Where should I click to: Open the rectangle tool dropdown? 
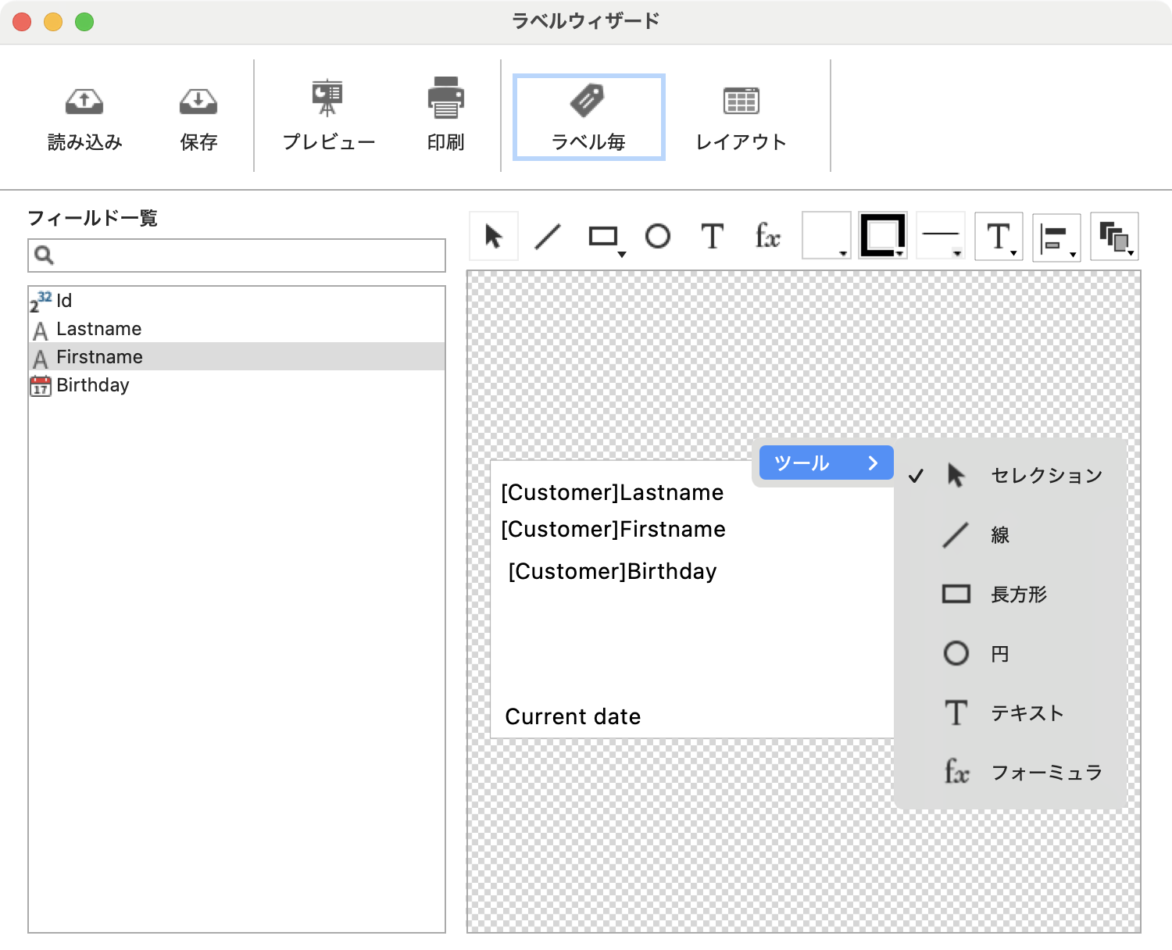[621, 254]
